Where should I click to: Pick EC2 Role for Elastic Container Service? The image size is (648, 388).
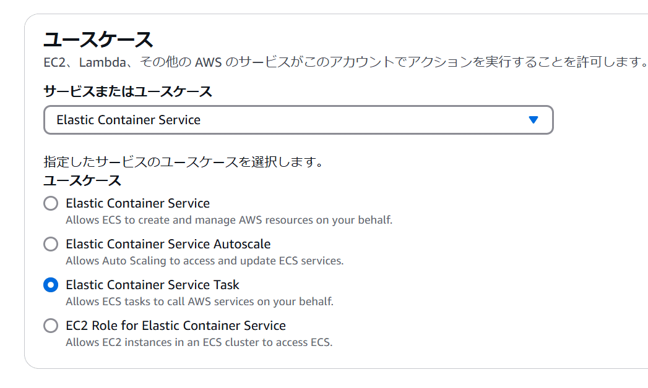(x=51, y=325)
